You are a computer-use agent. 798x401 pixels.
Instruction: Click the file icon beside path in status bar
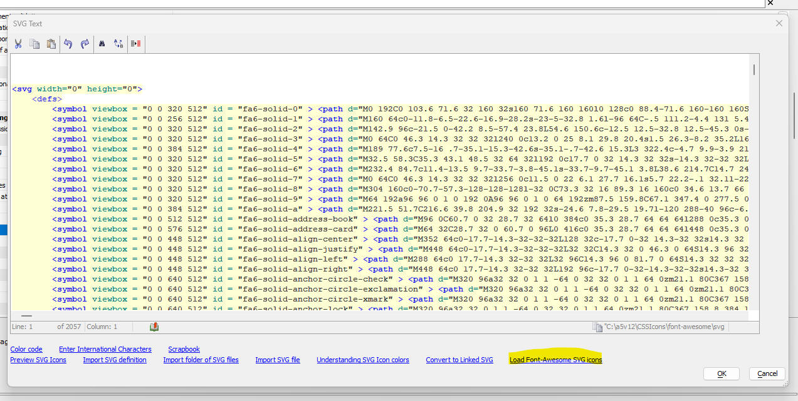(597, 327)
